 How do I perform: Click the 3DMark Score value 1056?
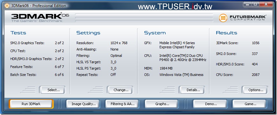(x=255, y=43)
